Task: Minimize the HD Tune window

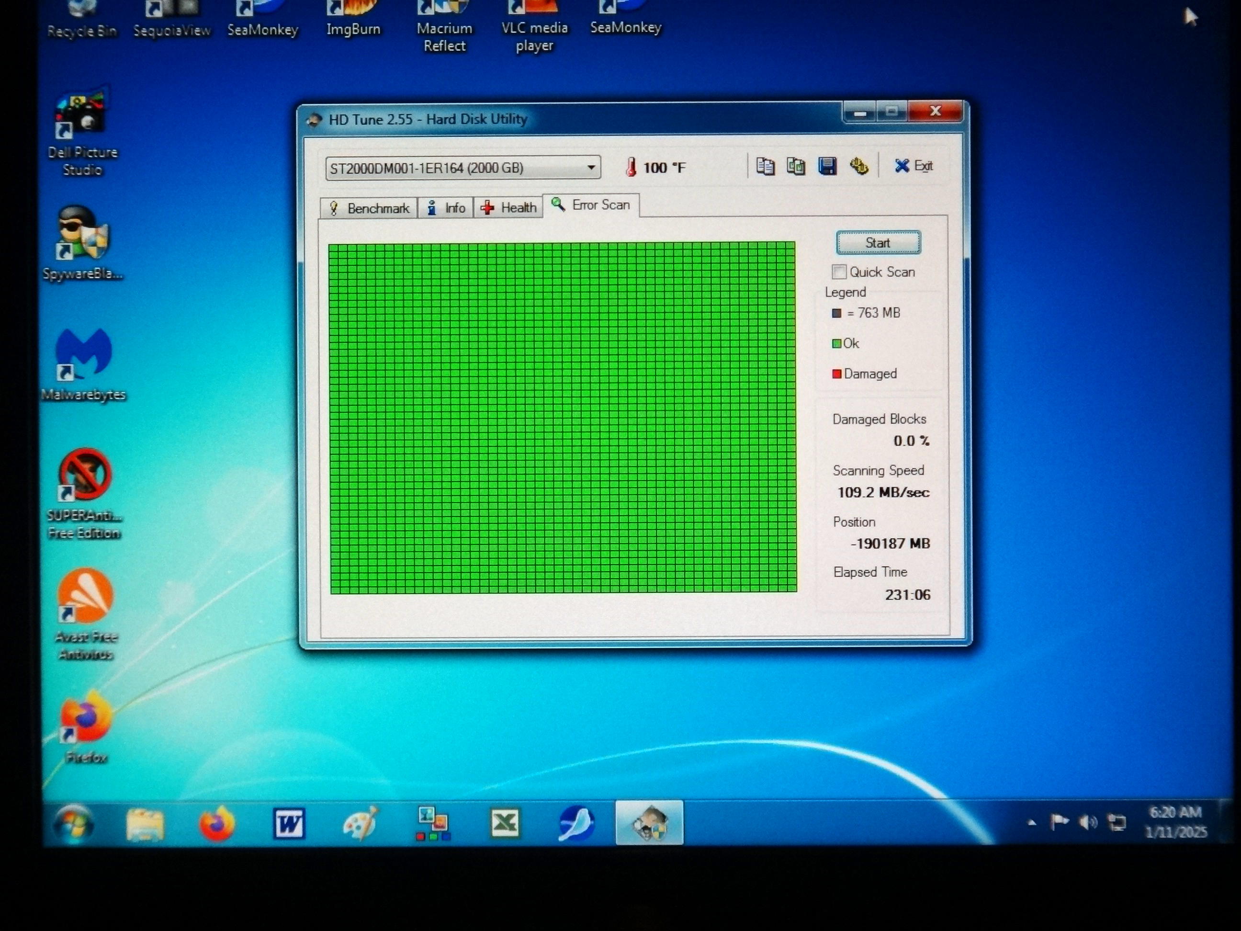Action: click(860, 112)
